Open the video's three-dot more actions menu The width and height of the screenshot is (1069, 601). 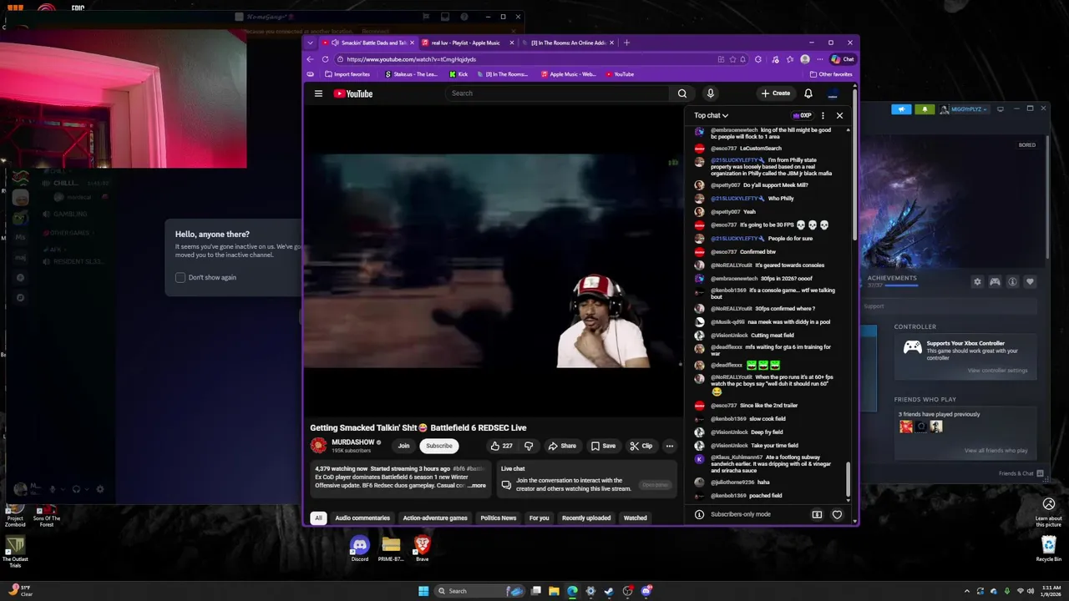point(669,446)
